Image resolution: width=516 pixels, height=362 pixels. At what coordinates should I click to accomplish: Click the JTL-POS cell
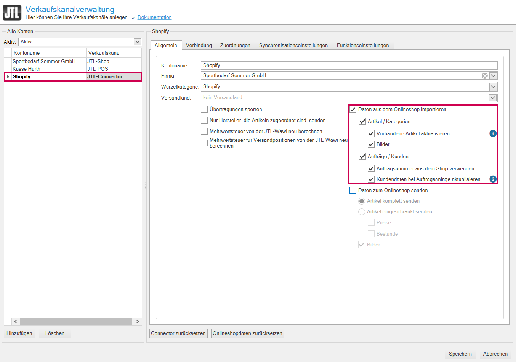click(114, 69)
